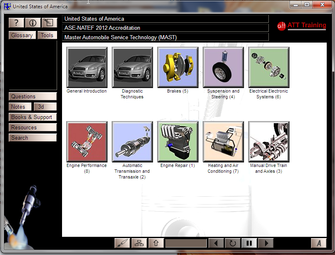Click the Engine Repair (1) text label
The height and width of the screenshot is (255, 335).
177,165
